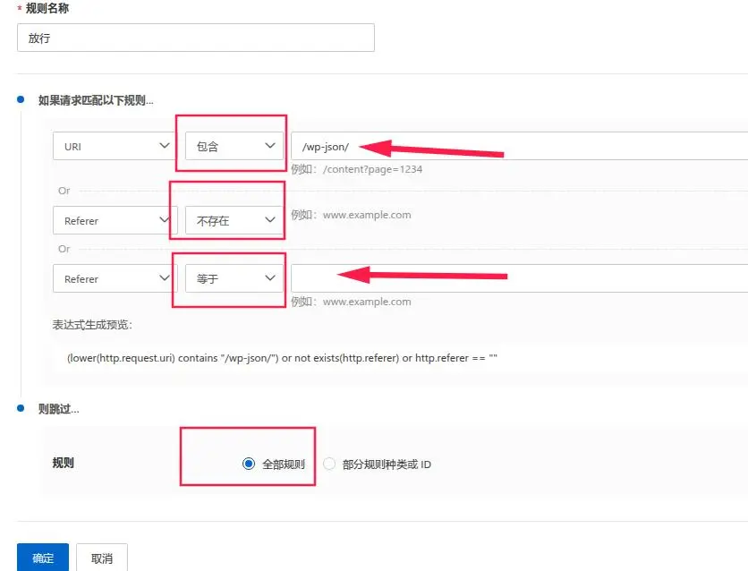Click the chevron arrow on the URI selector
748x571 pixels.
point(164,146)
